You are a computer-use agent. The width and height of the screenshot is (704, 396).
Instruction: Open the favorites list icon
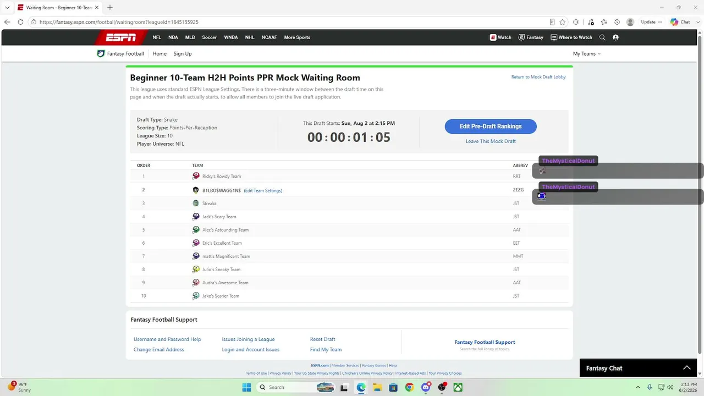point(604,22)
